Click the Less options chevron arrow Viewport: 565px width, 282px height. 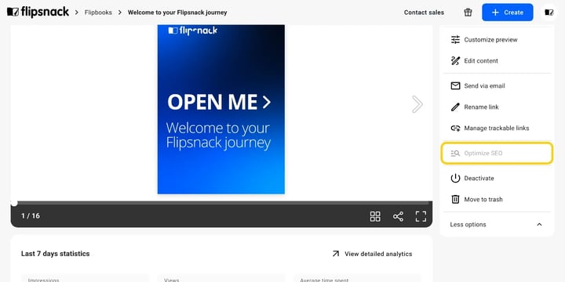pos(539,225)
